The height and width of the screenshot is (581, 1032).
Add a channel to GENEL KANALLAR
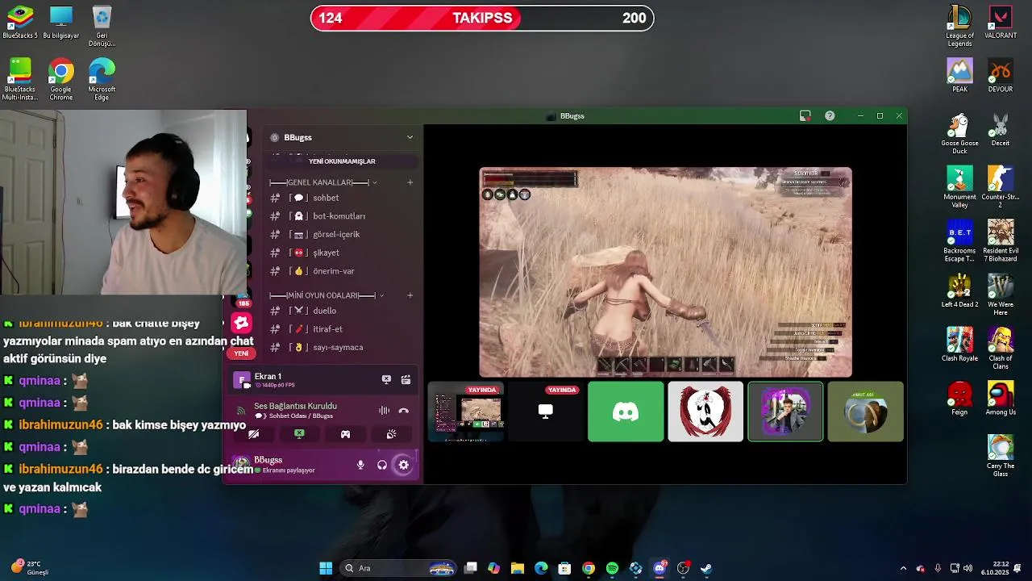tap(410, 182)
